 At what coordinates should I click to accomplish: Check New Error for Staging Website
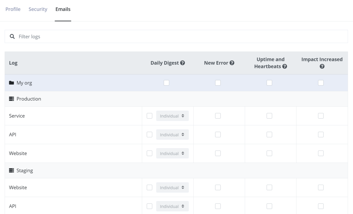218,187
